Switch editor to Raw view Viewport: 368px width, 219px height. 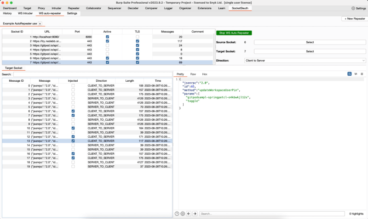[x=193, y=74]
